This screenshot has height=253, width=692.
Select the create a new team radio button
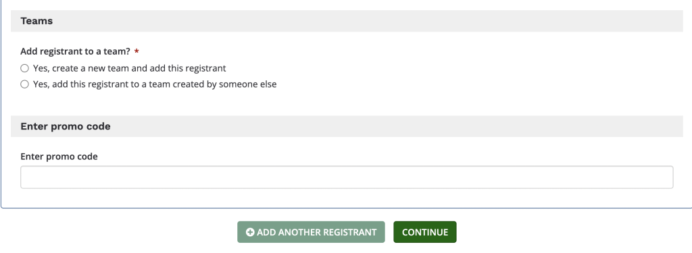pyautogui.click(x=25, y=68)
